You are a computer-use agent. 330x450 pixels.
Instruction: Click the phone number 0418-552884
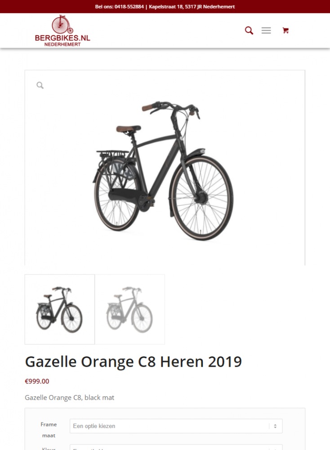[x=129, y=7]
